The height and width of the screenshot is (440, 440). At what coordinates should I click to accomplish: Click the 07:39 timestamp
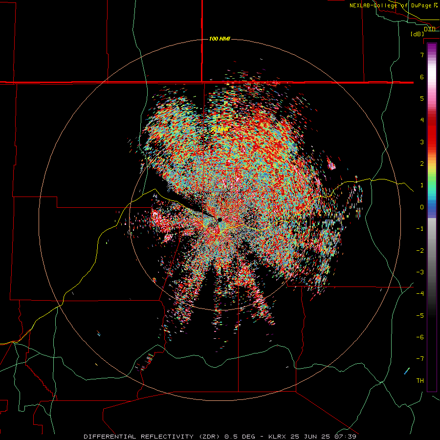[345, 437]
